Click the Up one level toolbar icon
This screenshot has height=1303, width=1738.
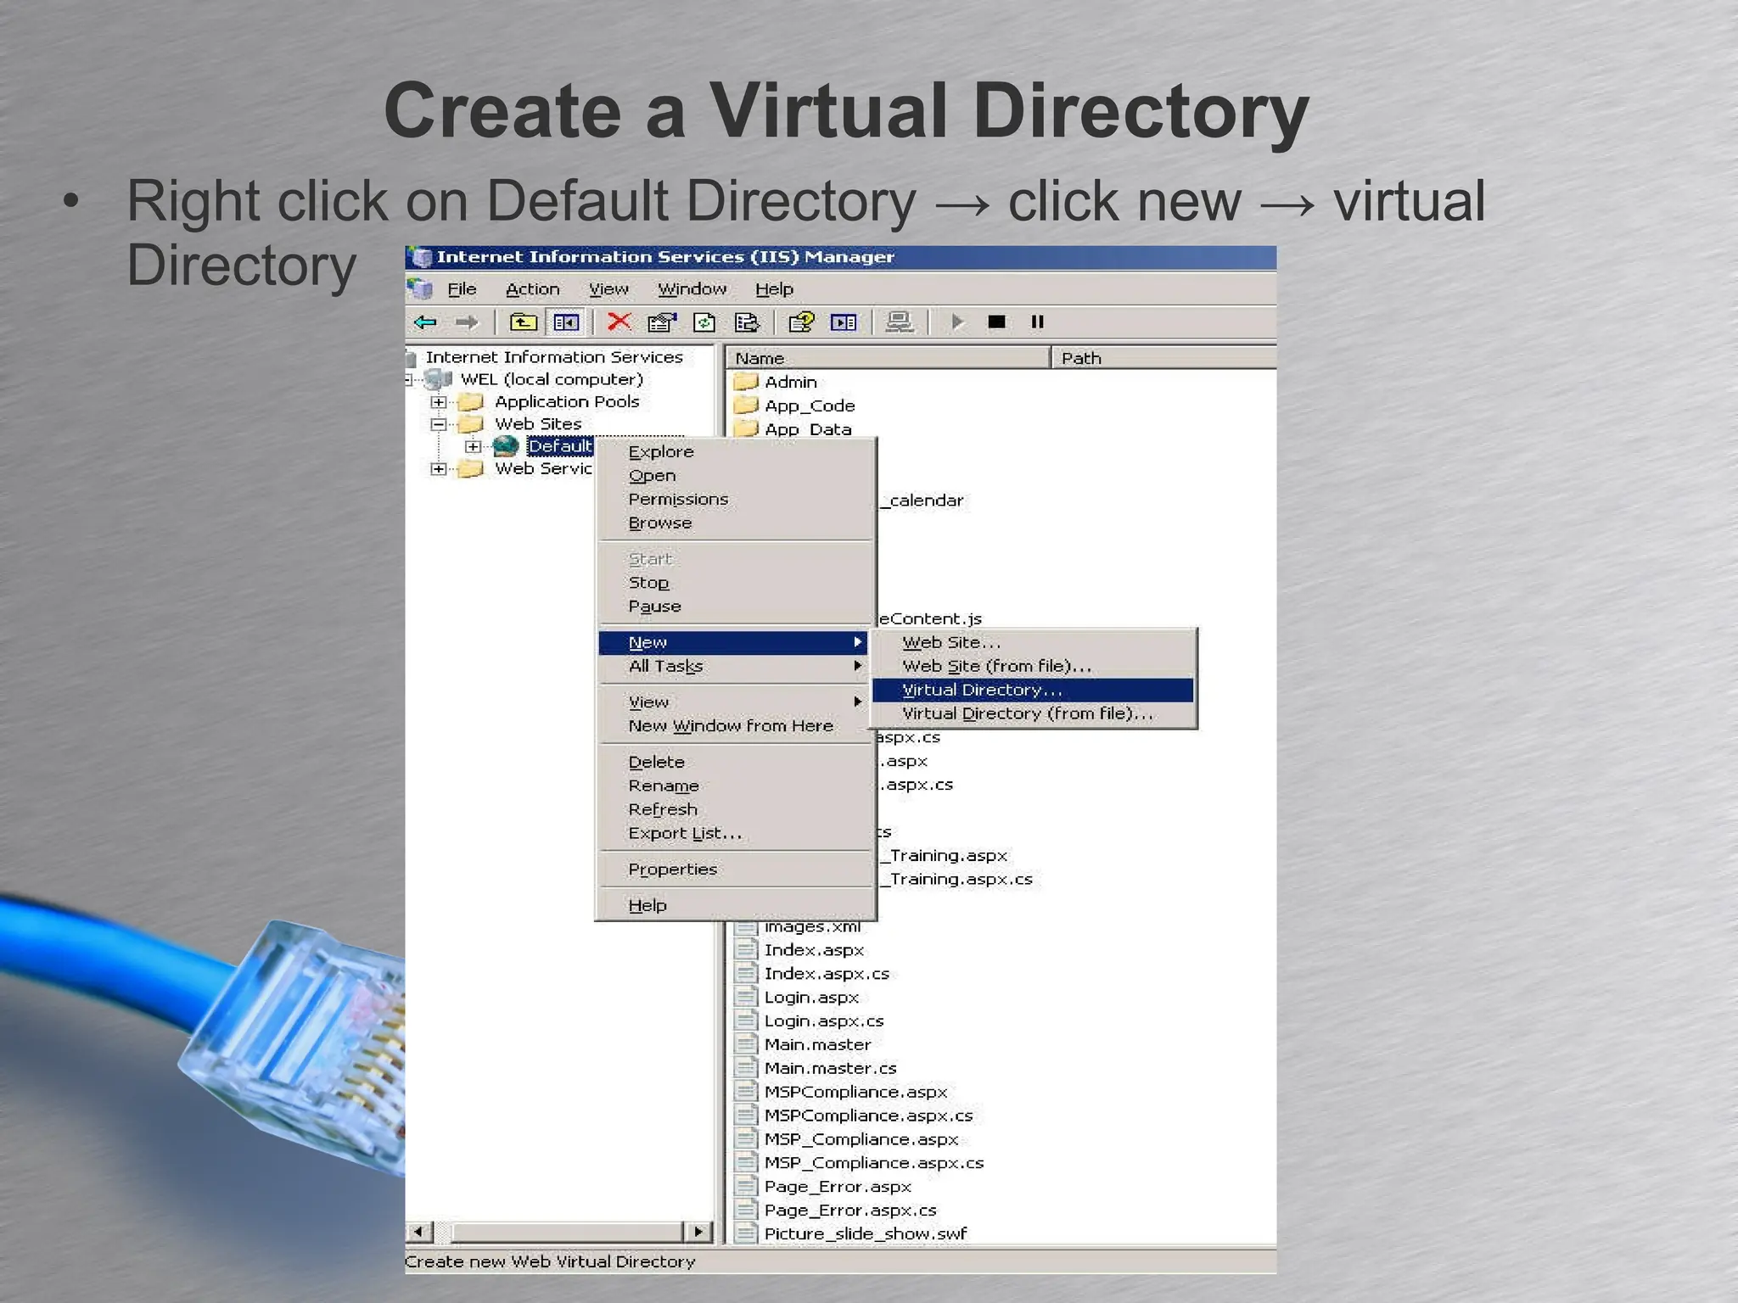[524, 322]
